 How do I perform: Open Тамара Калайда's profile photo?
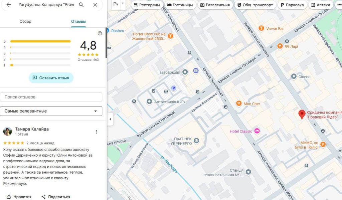coord(7,131)
